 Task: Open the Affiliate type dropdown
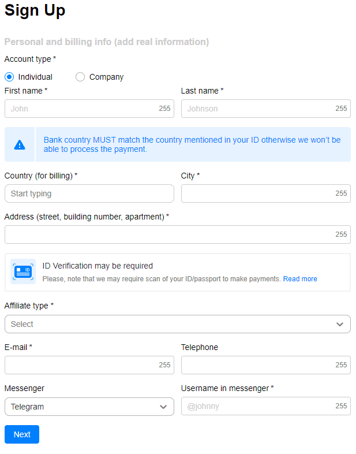coord(178,324)
